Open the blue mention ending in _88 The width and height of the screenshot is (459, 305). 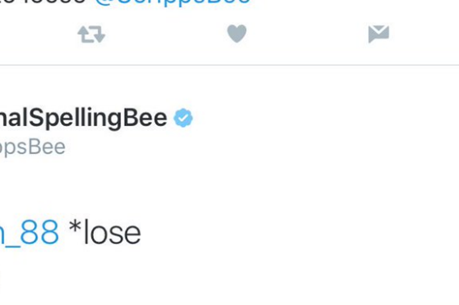tap(29, 233)
